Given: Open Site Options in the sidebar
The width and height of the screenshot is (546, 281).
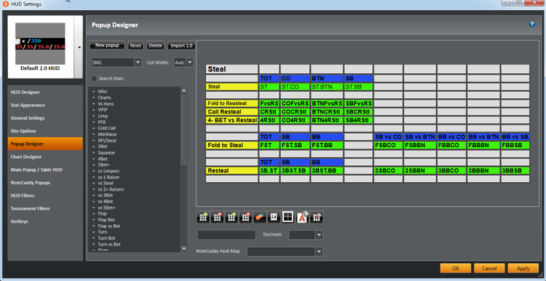Looking at the screenshot, I should coord(45,131).
